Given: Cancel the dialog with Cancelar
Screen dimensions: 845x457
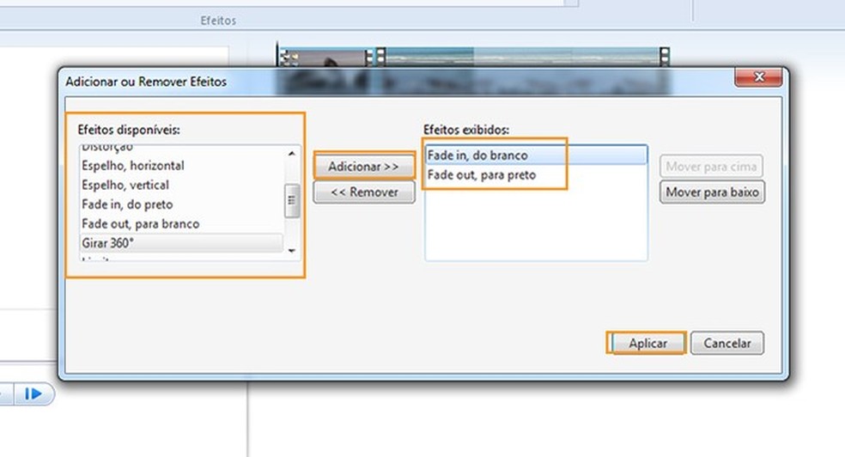Looking at the screenshot, I should point(727,343).
